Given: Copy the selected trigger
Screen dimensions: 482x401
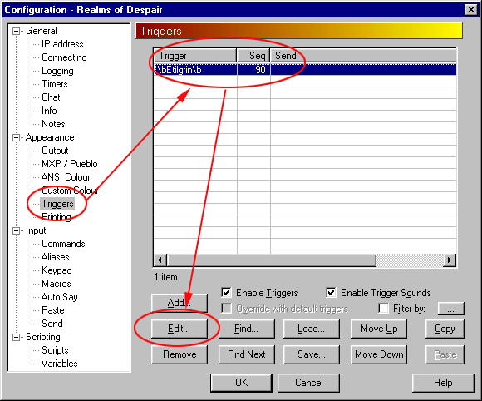Looking at the screenshot, I should [445, 329].
